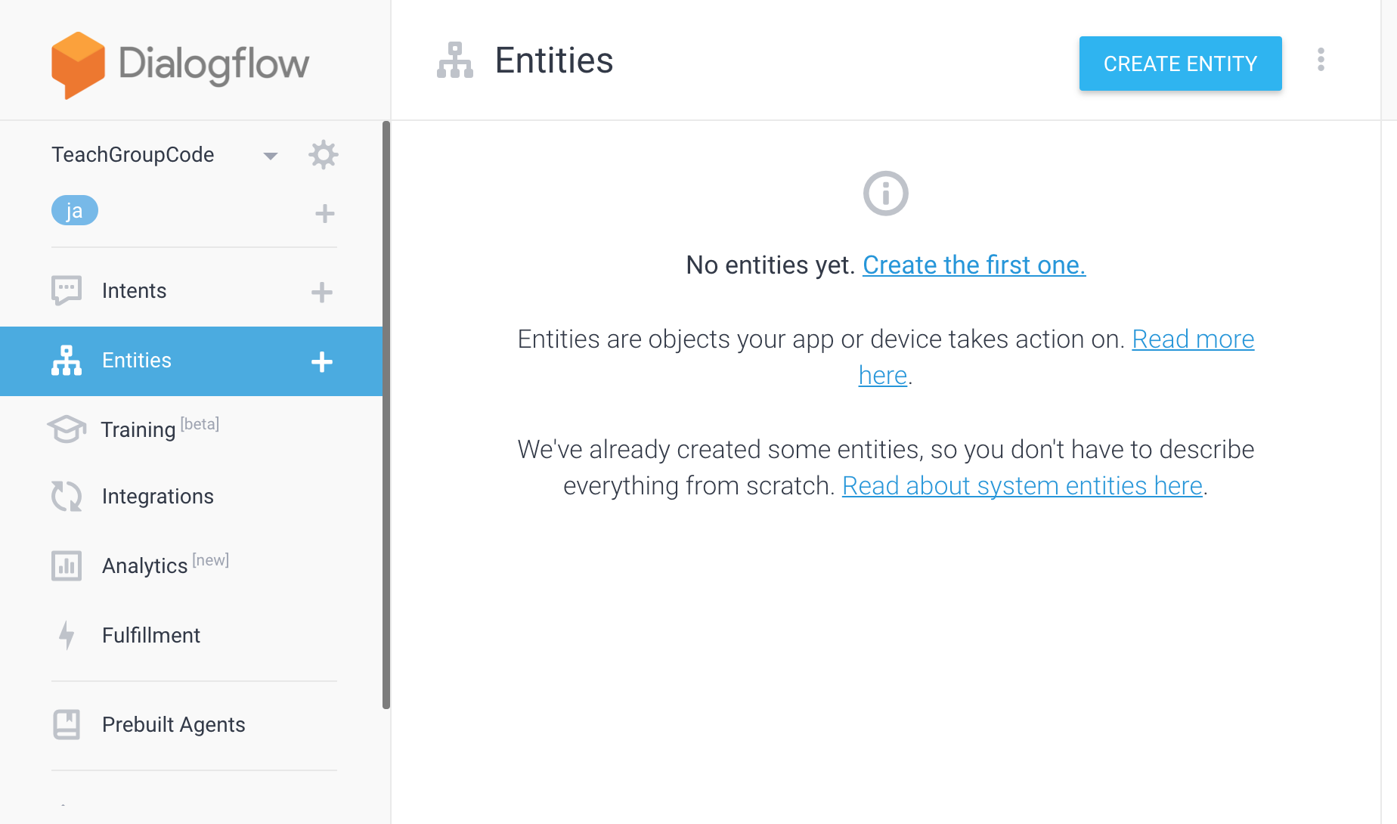
Task: Click plus icon next to Intents
Action: click(x=322, y=293)
